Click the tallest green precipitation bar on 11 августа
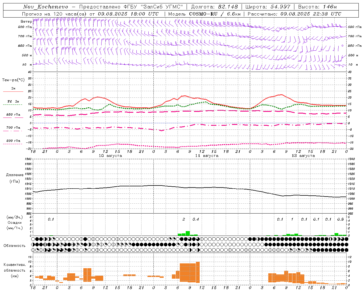The width and height of the screenshot is (363, 290). coord(188,233)
